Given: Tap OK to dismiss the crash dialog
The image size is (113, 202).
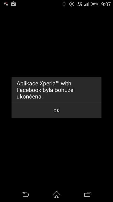Looking at the screenshot, I should point(56,111).
